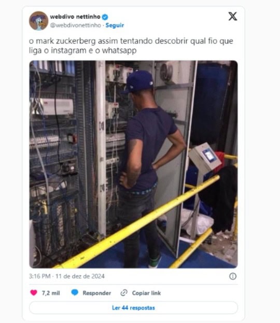This screenshot has height=323, width=280.
Task: Open tweet info circle icon
Action: 233,276
